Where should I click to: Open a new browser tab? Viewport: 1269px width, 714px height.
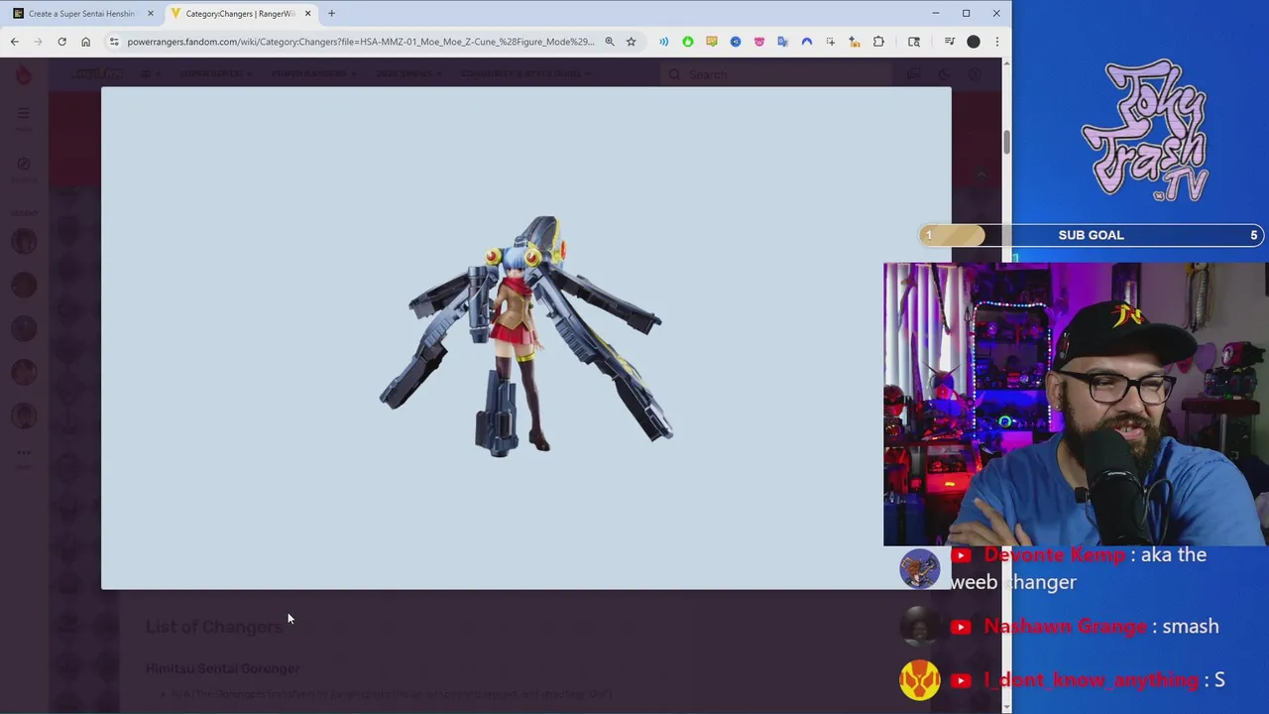click(331, 13)
